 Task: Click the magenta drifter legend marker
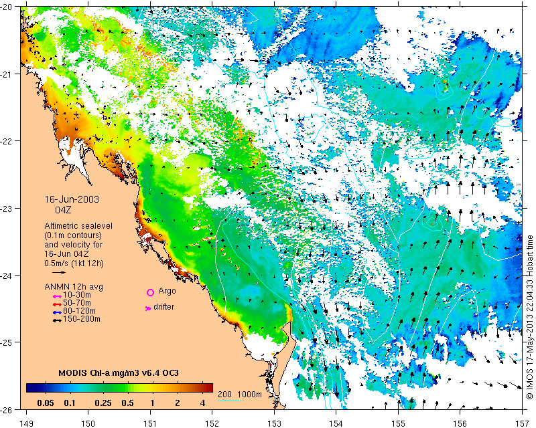[x=147, y=308]
